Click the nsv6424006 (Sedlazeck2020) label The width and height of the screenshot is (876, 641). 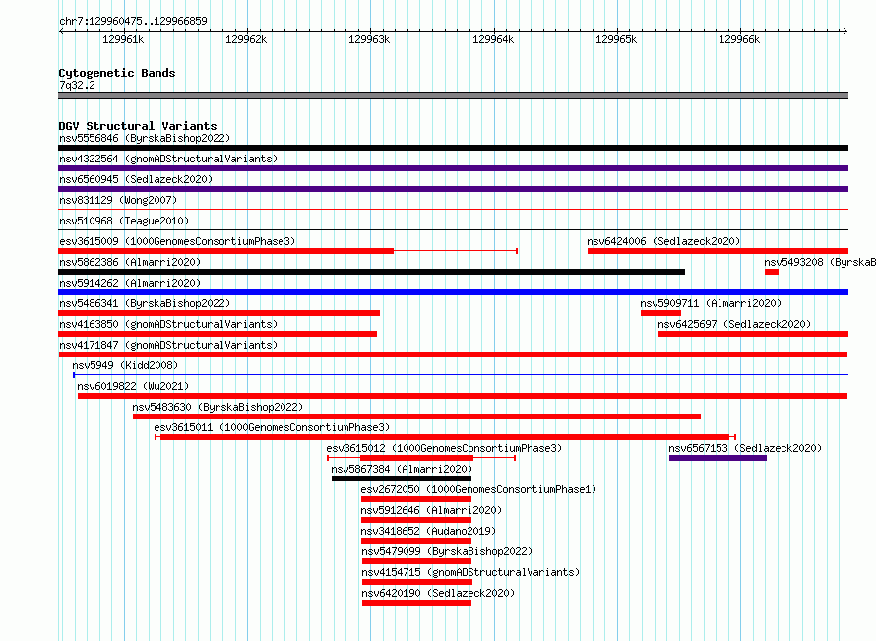(663, 241)
